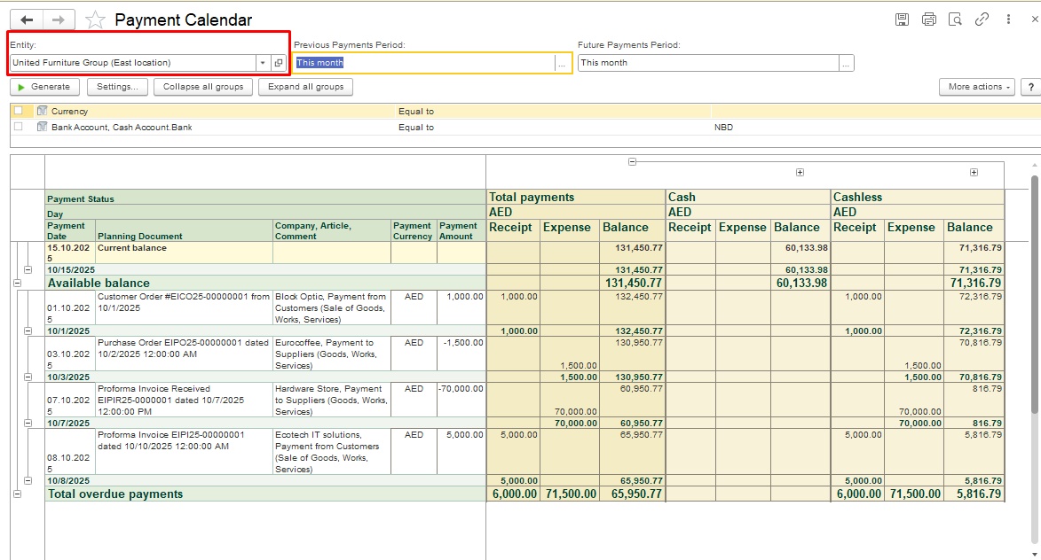Open the Entity dropdown list
The height and width of the screenshot is (560, 1041).
tap(263, 63)
